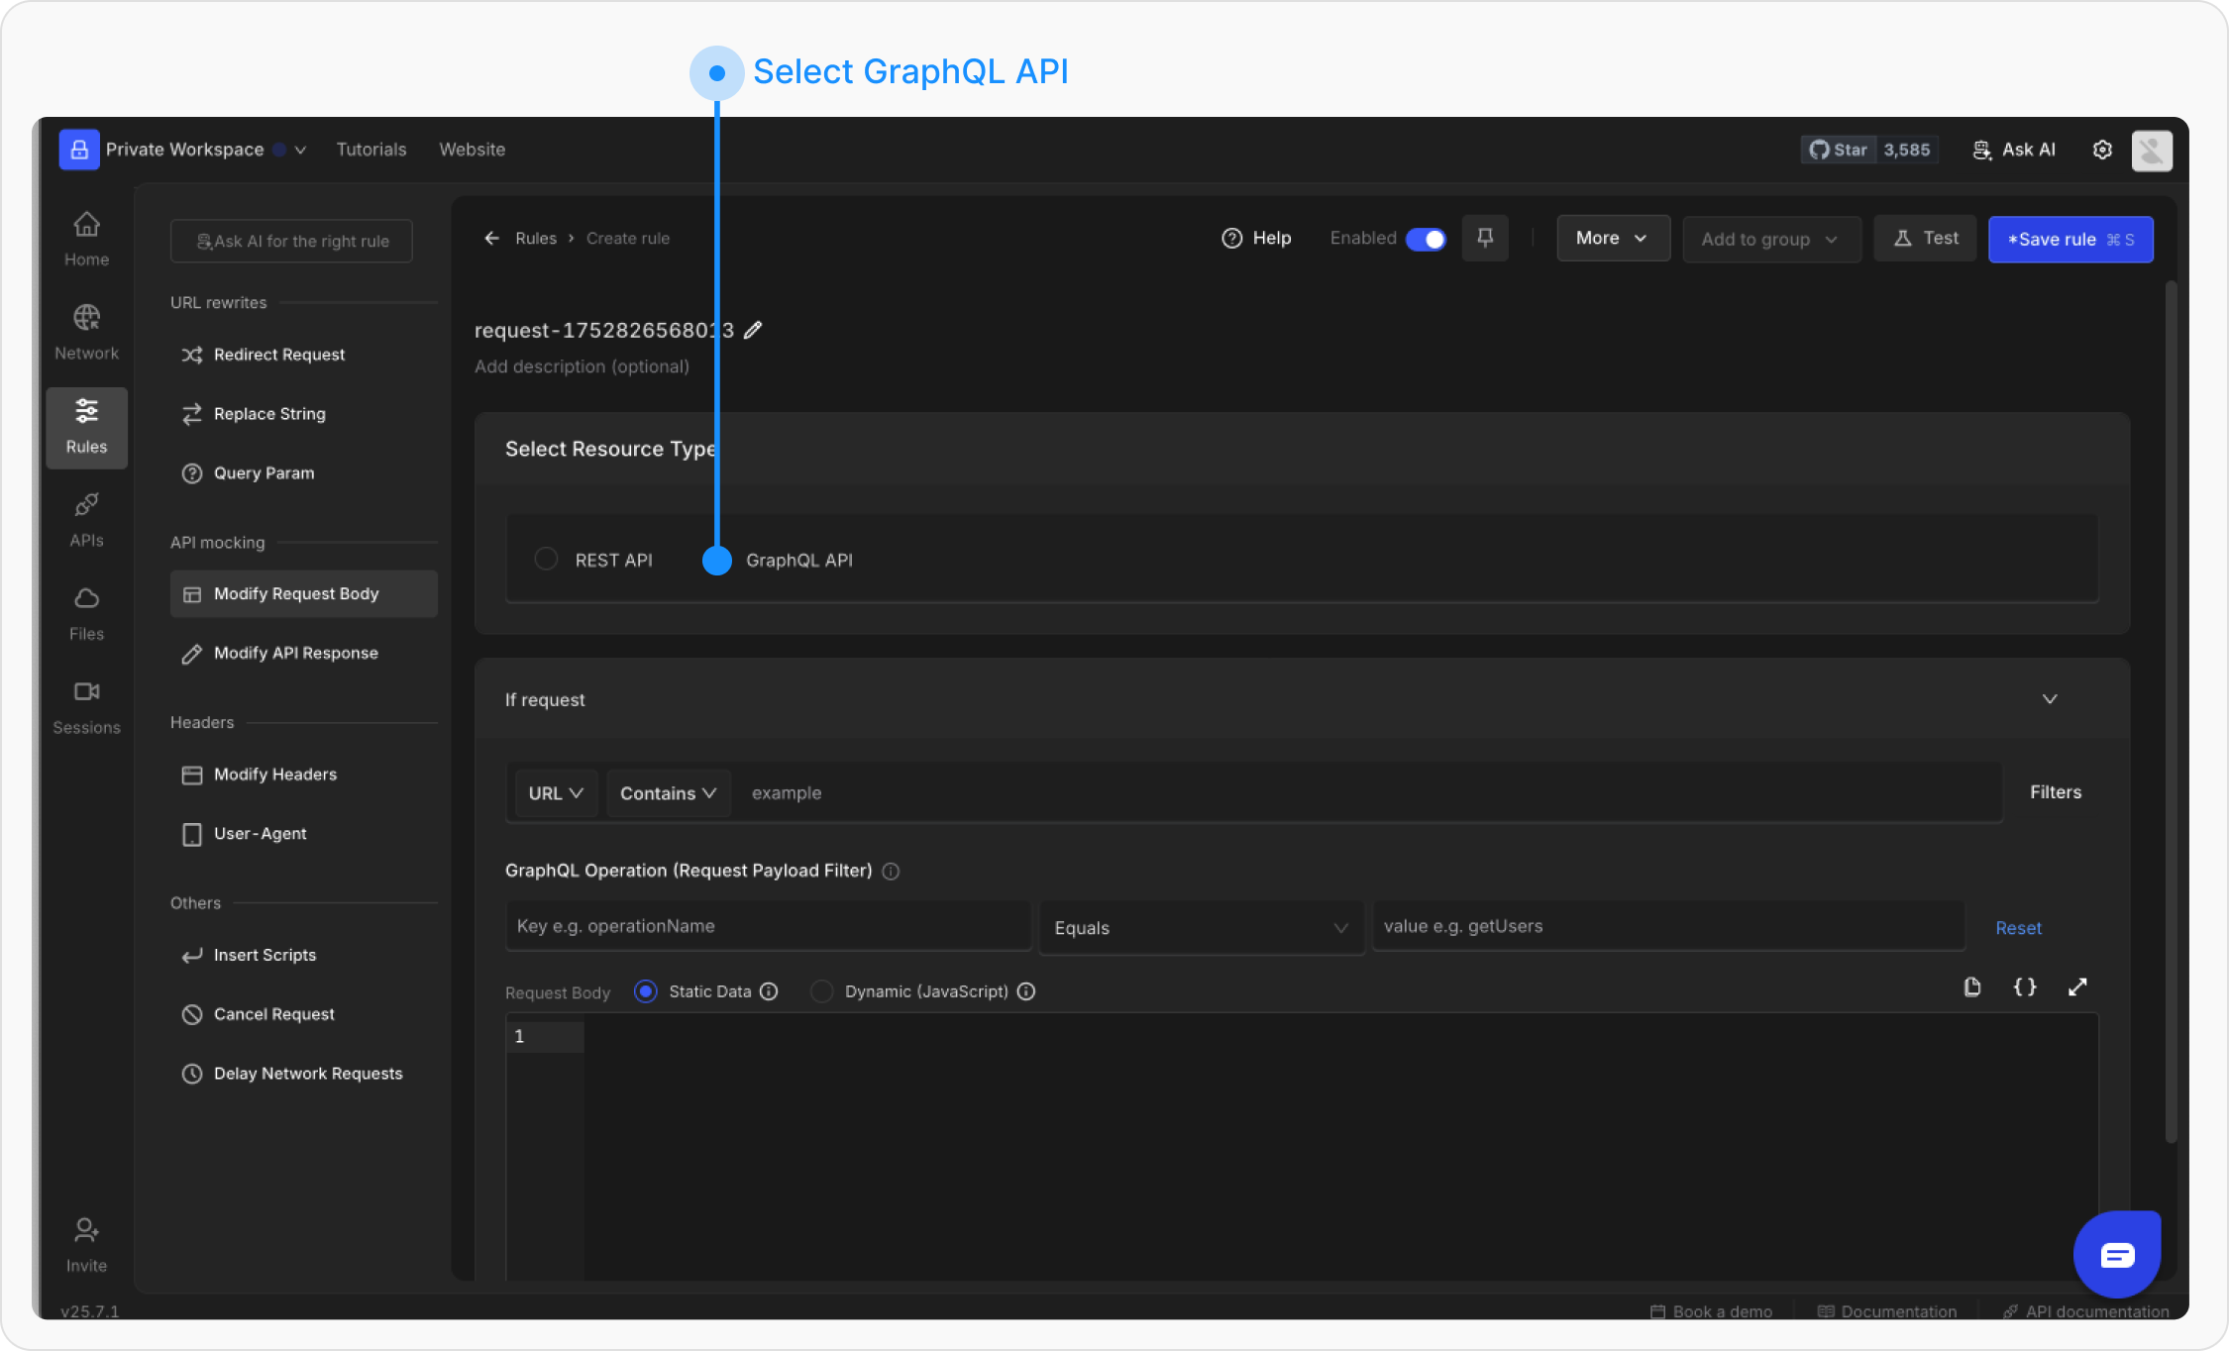Toggle the Enabled switch
Image resolution: width=2229 pixels, height=1351 pixels.
1426,239
